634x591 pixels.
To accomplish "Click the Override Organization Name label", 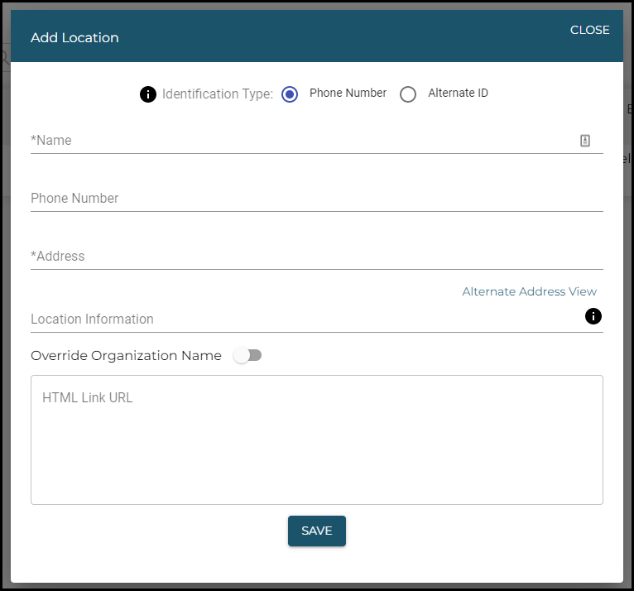I will 126,356.
